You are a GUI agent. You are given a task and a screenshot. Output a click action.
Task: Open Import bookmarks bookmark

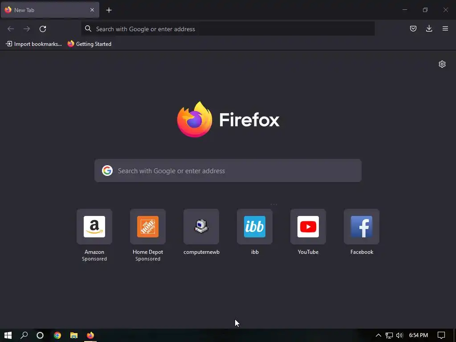coord(34,44)
